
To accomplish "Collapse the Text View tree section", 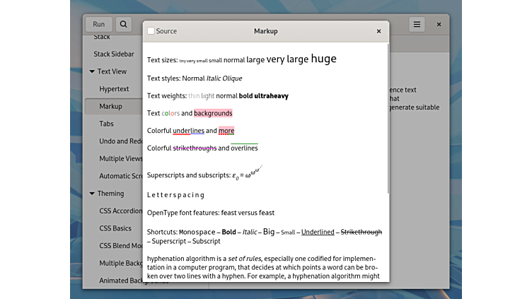I will [x=92, y=71].
